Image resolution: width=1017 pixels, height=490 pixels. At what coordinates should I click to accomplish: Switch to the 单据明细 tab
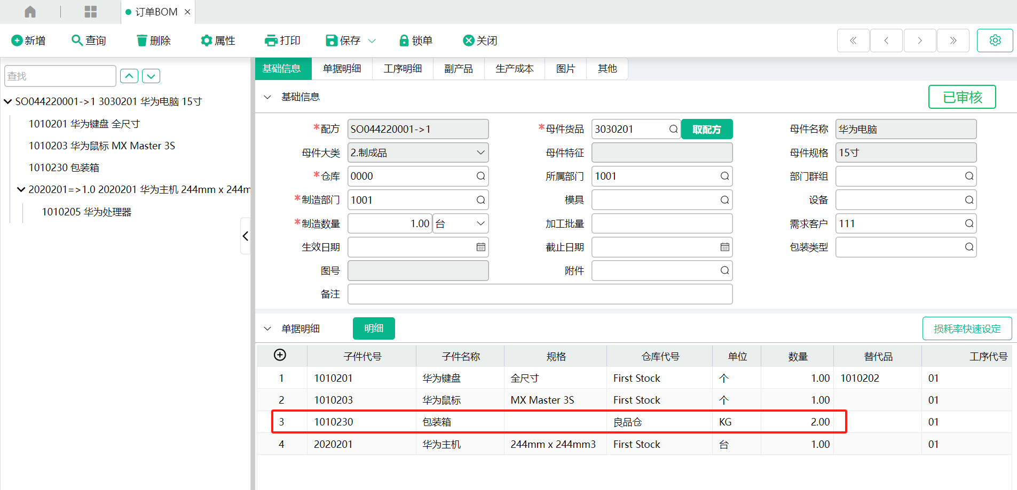(342, 68)
